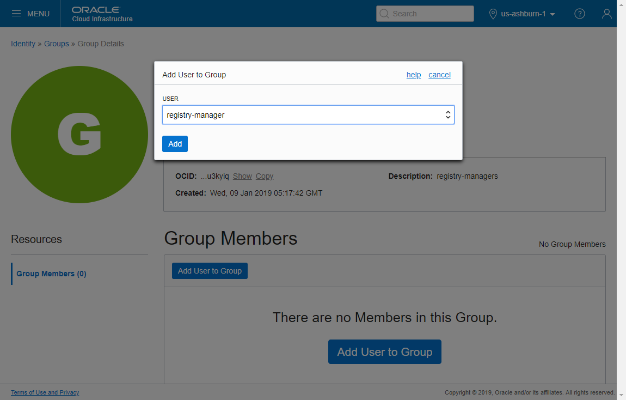Navigate to Identity via breadcrumb
Image resolution: width=626 pixels, height=400 pixels.
(23, 44)
